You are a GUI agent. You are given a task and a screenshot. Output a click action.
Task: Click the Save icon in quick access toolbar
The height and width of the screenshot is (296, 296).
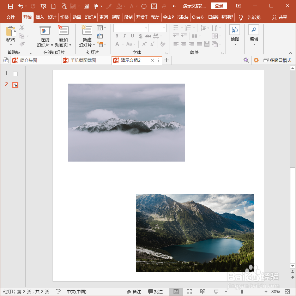tap(11, 6)
